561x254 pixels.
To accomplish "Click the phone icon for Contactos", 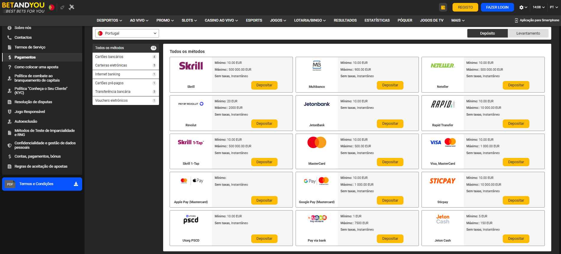I will 9,38.
